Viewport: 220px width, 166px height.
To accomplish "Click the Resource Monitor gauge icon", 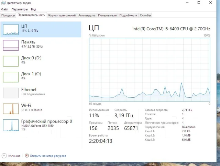I will coord(27,156).
